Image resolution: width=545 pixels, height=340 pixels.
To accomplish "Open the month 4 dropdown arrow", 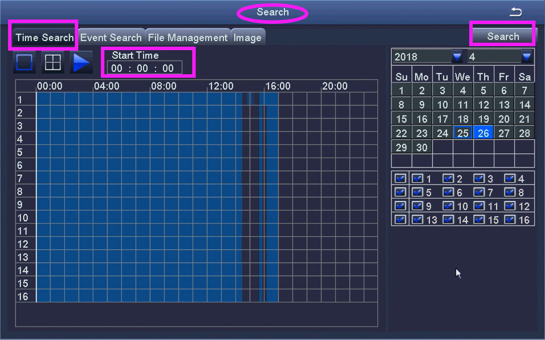I will click(526, 56).
